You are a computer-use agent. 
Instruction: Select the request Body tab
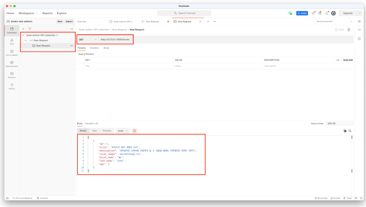[x=106, y=48]
